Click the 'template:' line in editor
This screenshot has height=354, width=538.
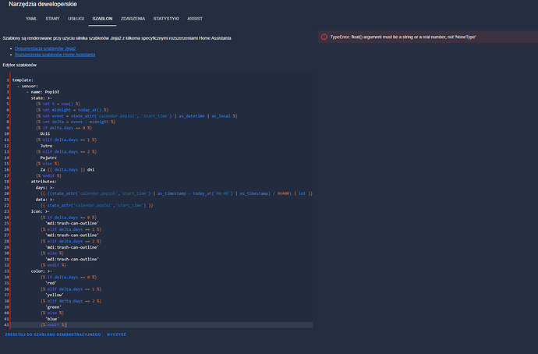coord(23,80)
